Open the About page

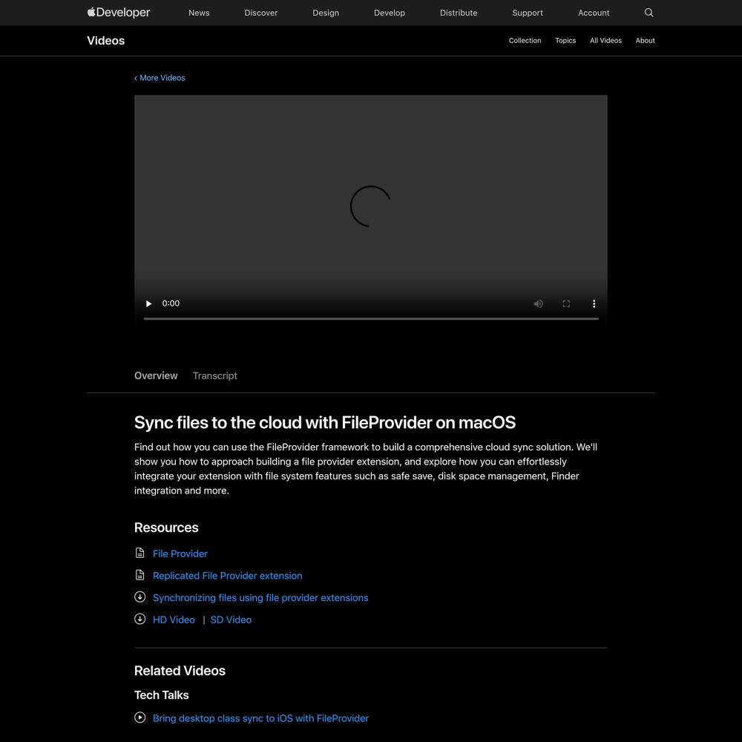click(x=645, y=41)
